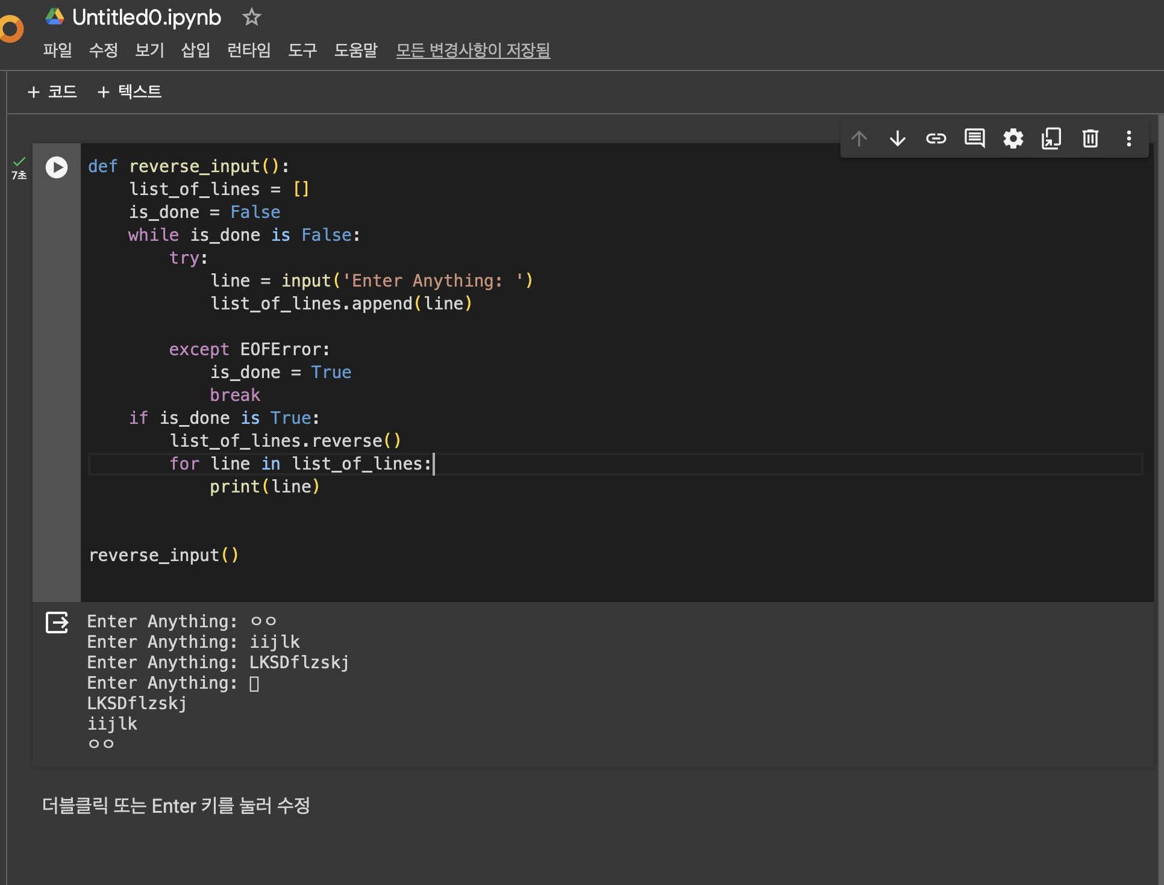
Task: Open the 런타임 menu
Action: click(x=248, y=50)
